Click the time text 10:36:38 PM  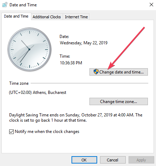[71, 63]
